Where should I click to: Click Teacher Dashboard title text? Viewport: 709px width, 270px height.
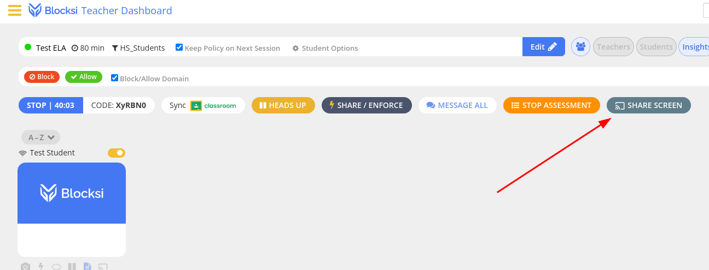(126, 10)
